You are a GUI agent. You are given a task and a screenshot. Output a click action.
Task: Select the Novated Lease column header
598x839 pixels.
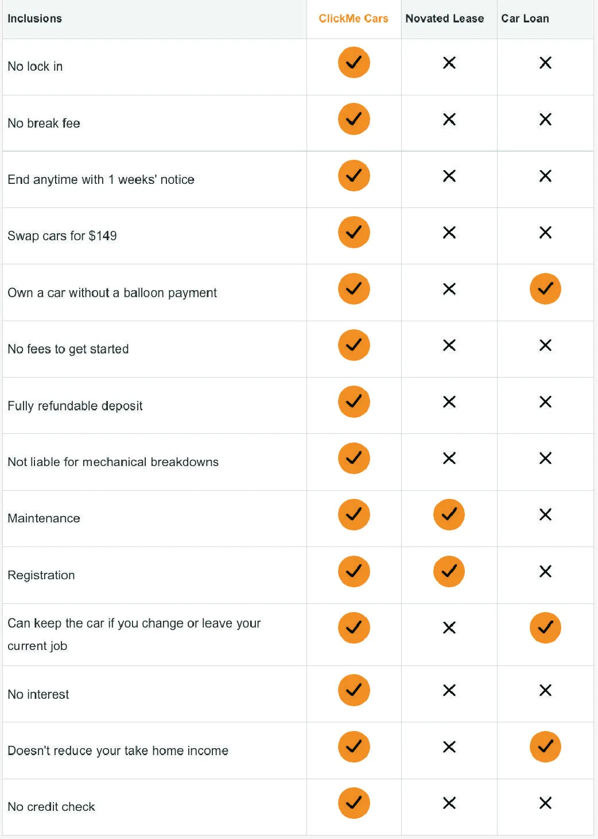pyautogui.click(x=444, y=18)
